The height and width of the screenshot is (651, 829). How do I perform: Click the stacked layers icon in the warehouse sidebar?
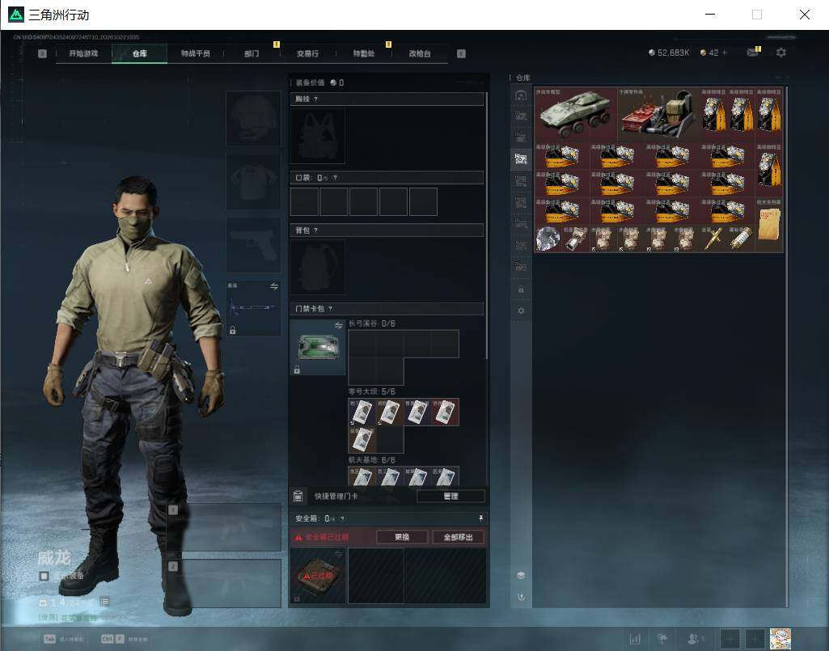pos(521,575)
